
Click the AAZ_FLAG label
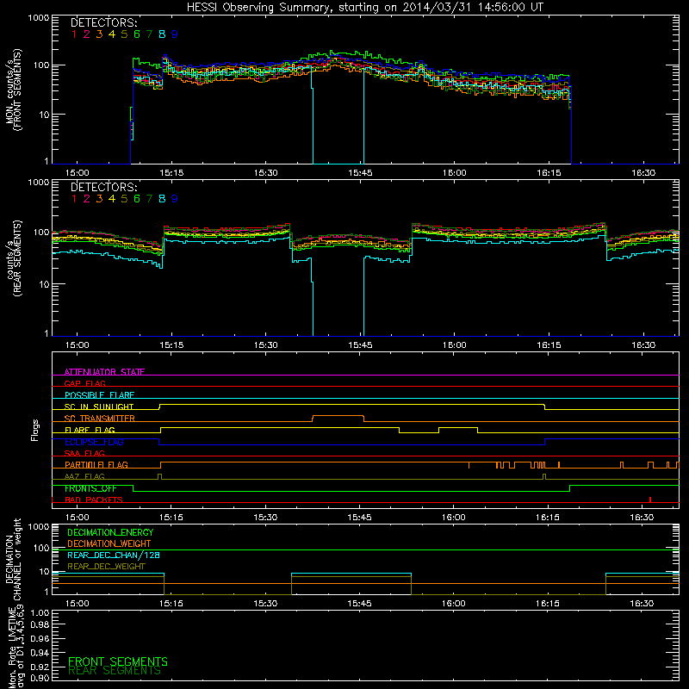coord(84,476)
